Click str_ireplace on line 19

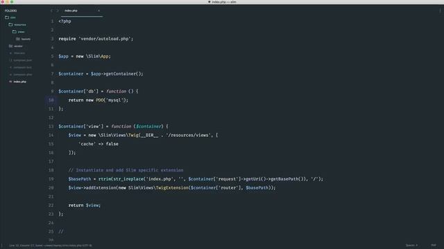point(128,178)
